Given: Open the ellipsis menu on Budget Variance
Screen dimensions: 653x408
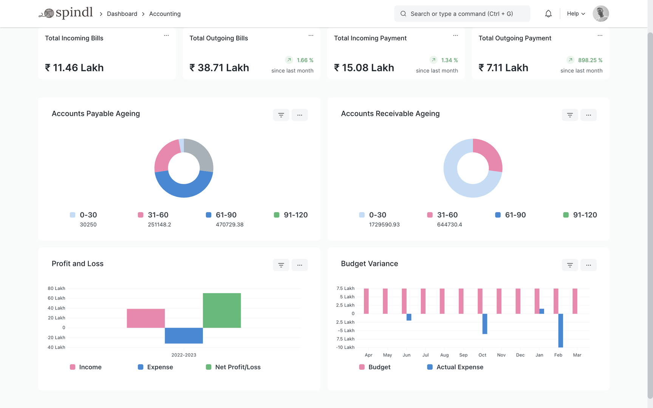Looking at the screenshot, I should (588, 265).
